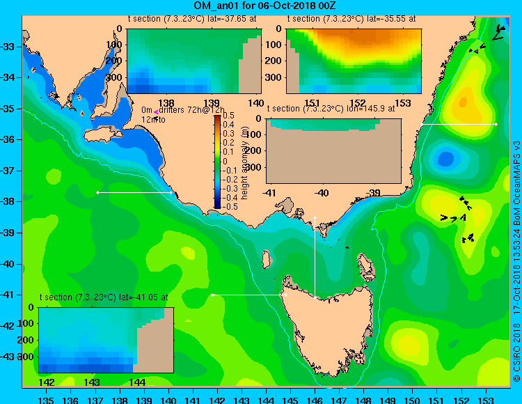
Task: Click the yellow eddy southeast of Tasmania near 150E
Action: click(x=408, y=344)
